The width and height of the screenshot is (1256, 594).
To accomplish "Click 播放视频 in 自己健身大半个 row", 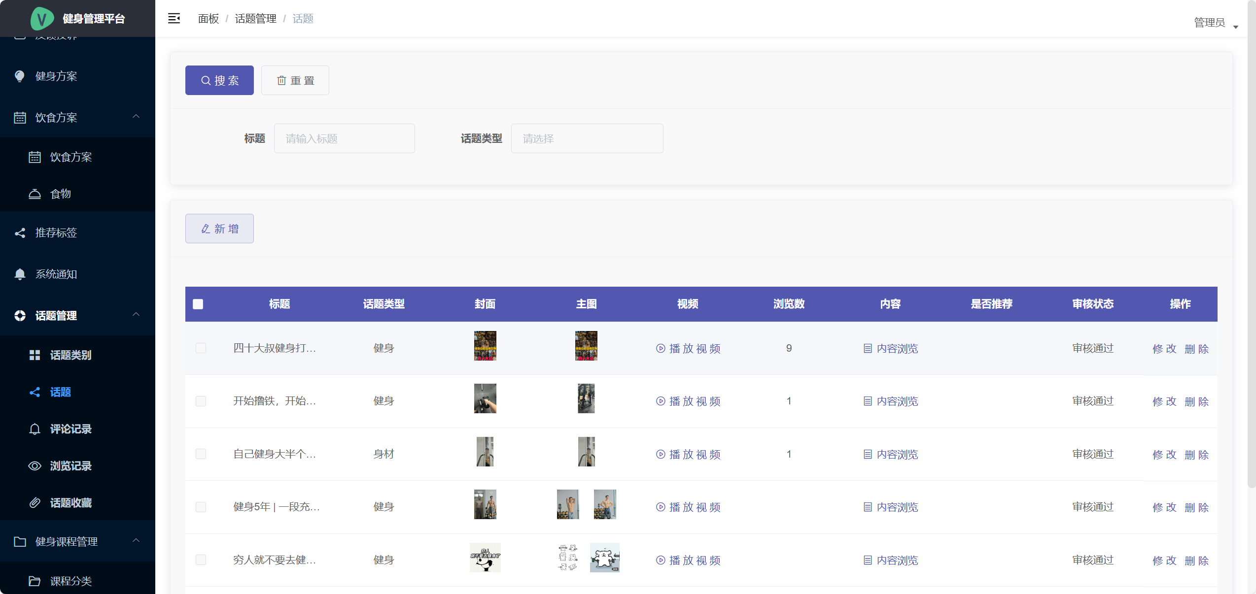I will tap(688, 455).
